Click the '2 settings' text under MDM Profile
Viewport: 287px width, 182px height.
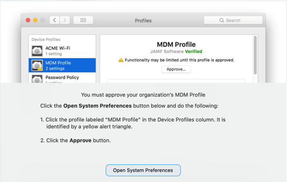pyautogui.click(x=55, y=69)
